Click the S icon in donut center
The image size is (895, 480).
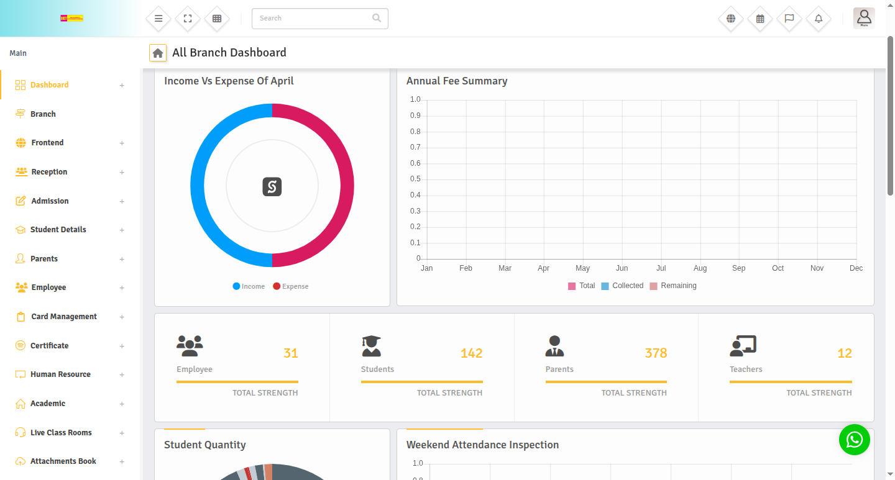pos(272,186)
